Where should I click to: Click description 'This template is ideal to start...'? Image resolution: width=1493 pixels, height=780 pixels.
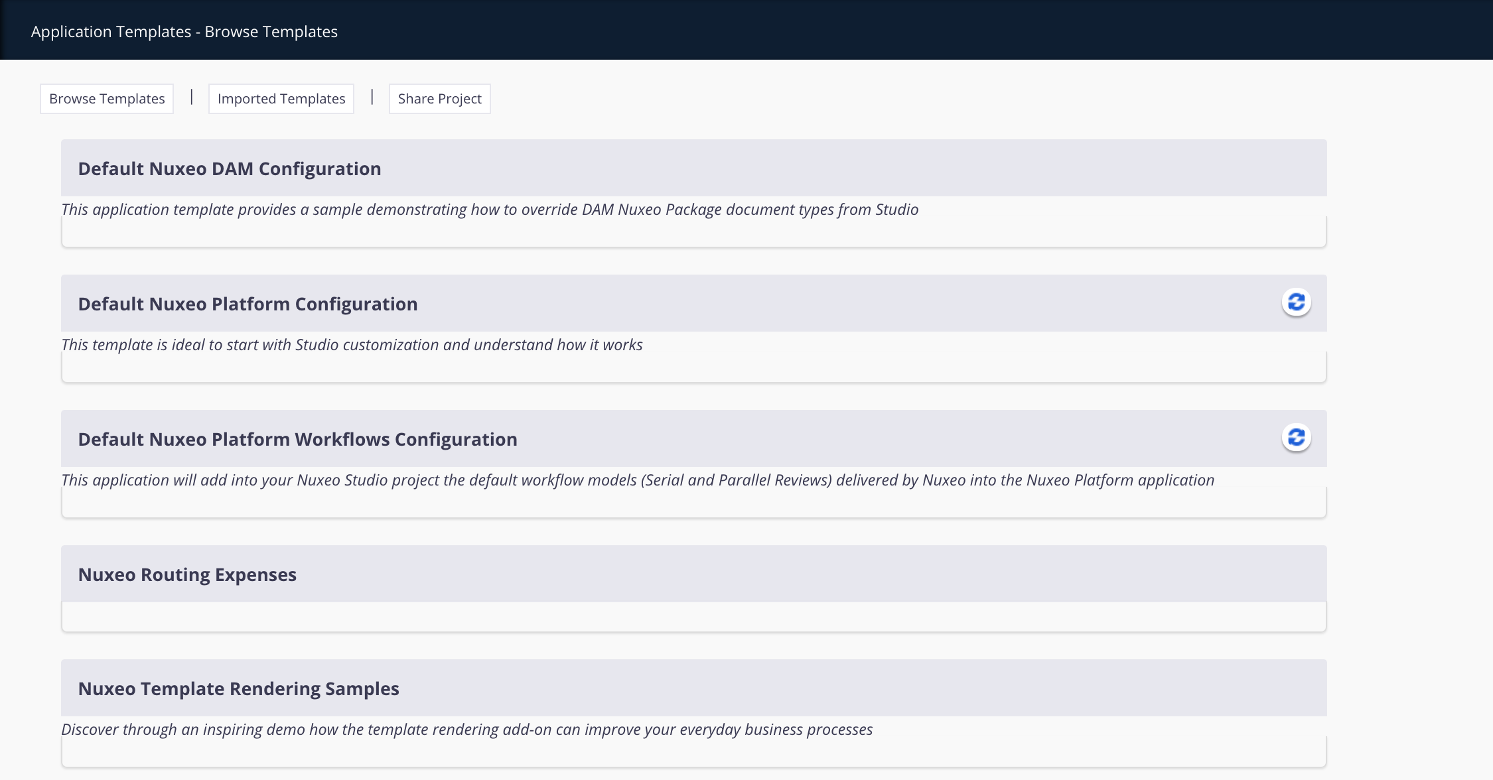pyautogui.click(x=352, y=345)
